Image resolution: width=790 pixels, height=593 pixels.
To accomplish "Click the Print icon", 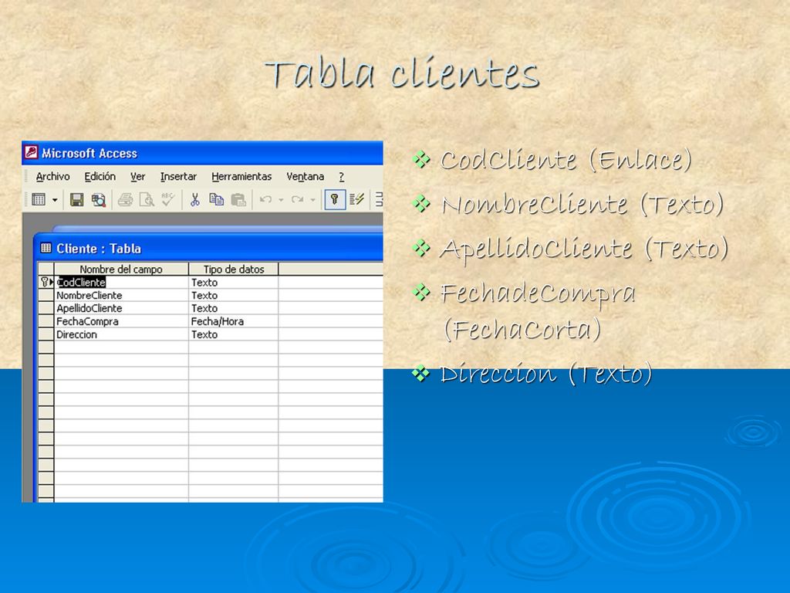I will [x=125, y=200].
